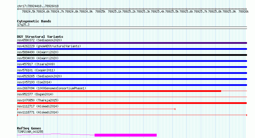Click the thin red nsv952377 variant line
Image resolution: width=255 pixels, height=138 pixels.
132,97
